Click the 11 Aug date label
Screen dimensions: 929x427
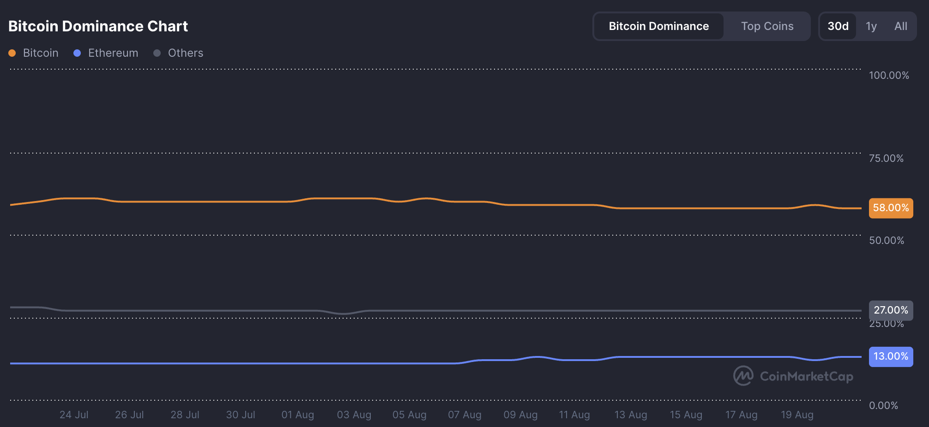click(x=574, y=415)
